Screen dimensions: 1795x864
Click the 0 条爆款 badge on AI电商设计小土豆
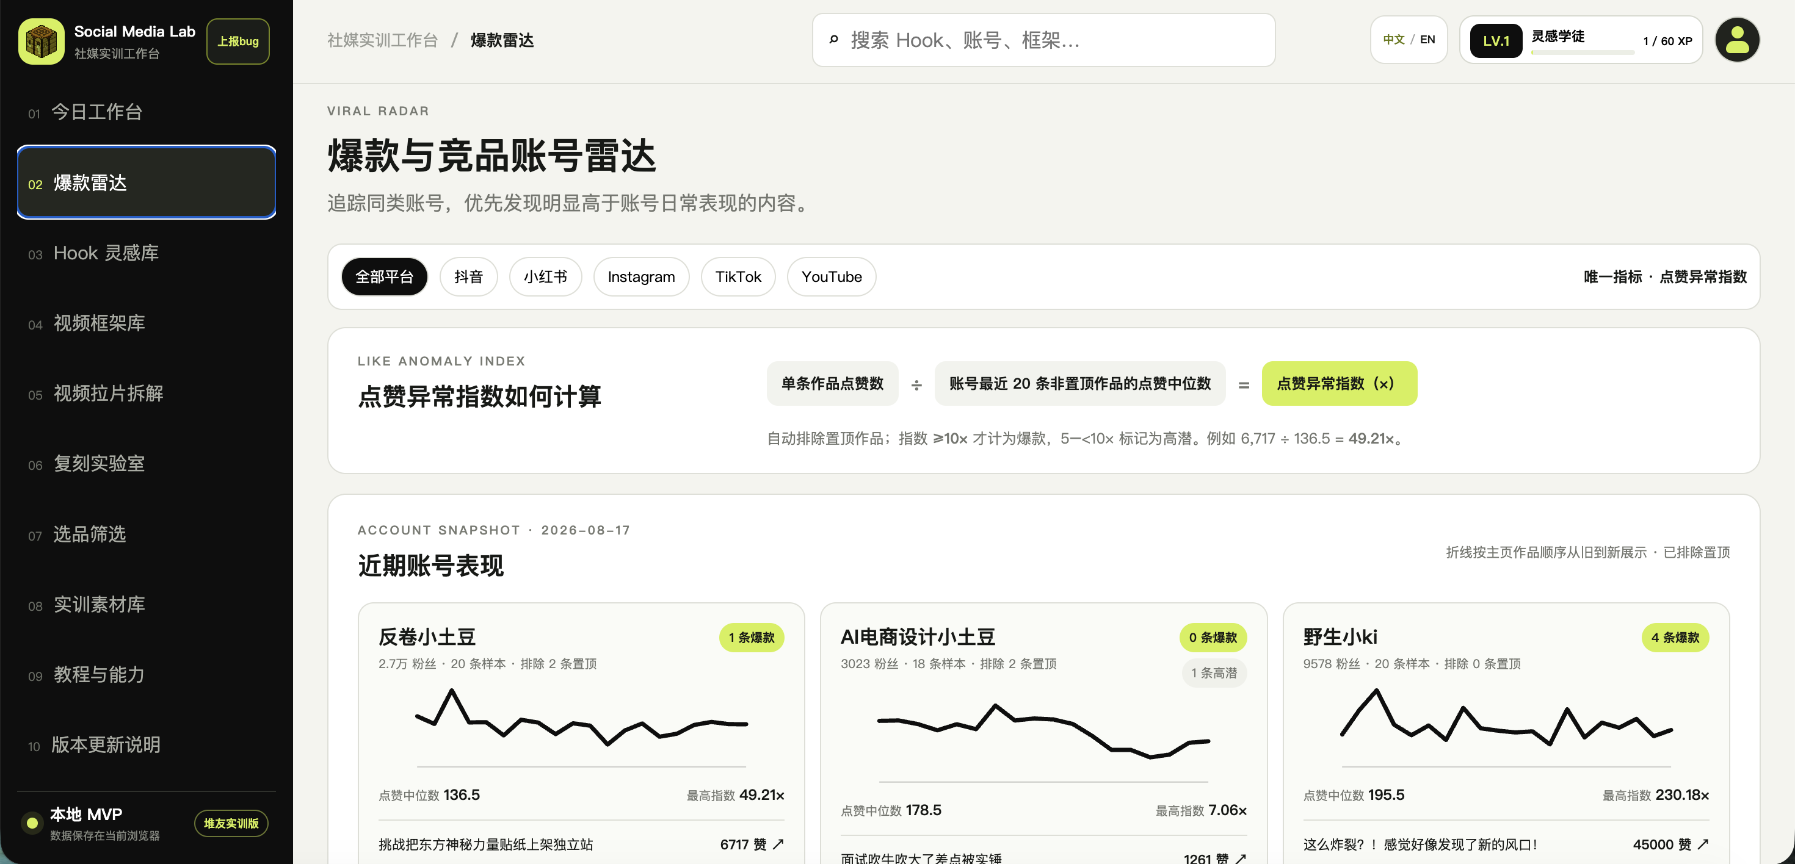point(1213,637)
